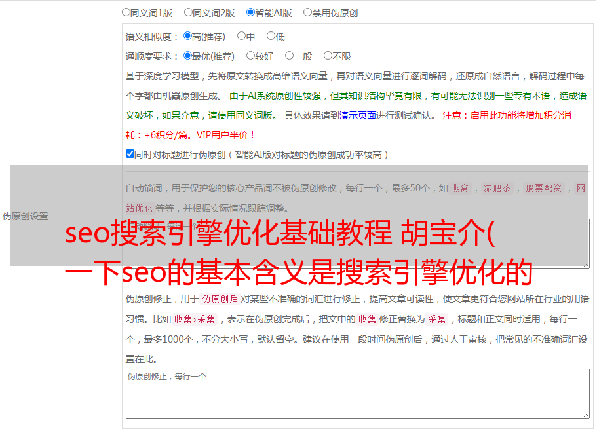Choose 最优(推荐) for 通顺度要求
The width and height of the screenshot is (597, 431).
pyautogui.click(x=187, y=56)
